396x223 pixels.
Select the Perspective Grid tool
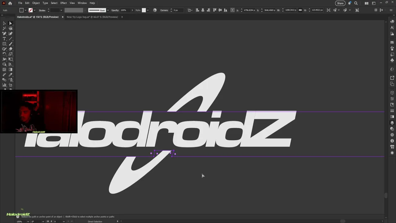point(11,64)
